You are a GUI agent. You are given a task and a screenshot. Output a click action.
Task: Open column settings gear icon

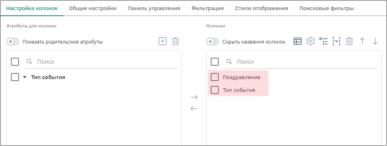point(311,42)
